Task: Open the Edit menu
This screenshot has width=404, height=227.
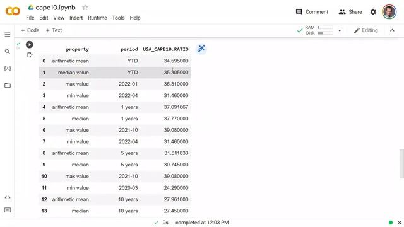Action: [44, 18]
